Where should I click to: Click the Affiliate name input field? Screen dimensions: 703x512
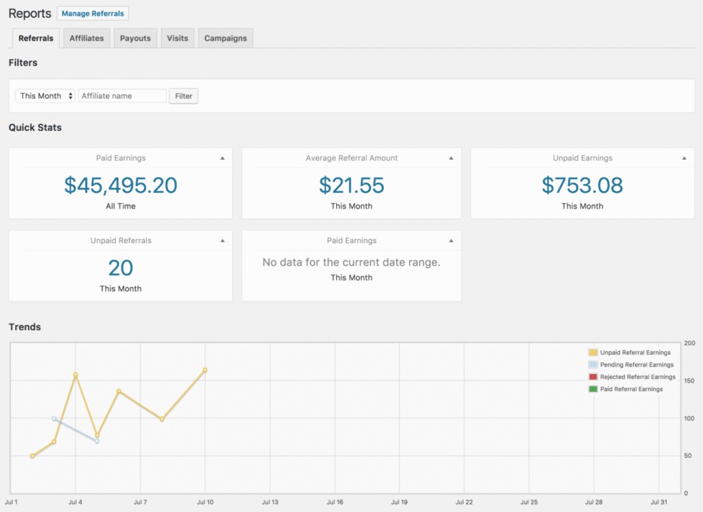(x=122, y=96)
